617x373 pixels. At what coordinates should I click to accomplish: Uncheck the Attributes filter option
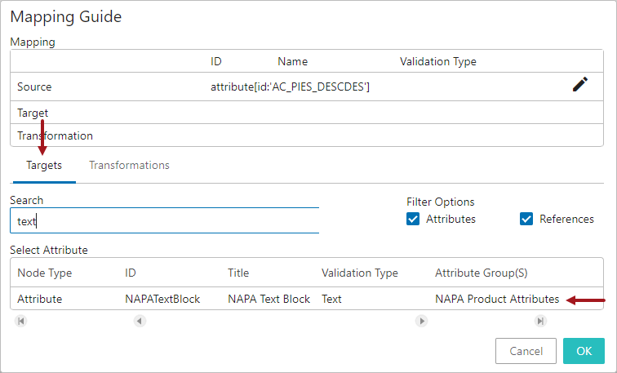(x=413, y=220)
